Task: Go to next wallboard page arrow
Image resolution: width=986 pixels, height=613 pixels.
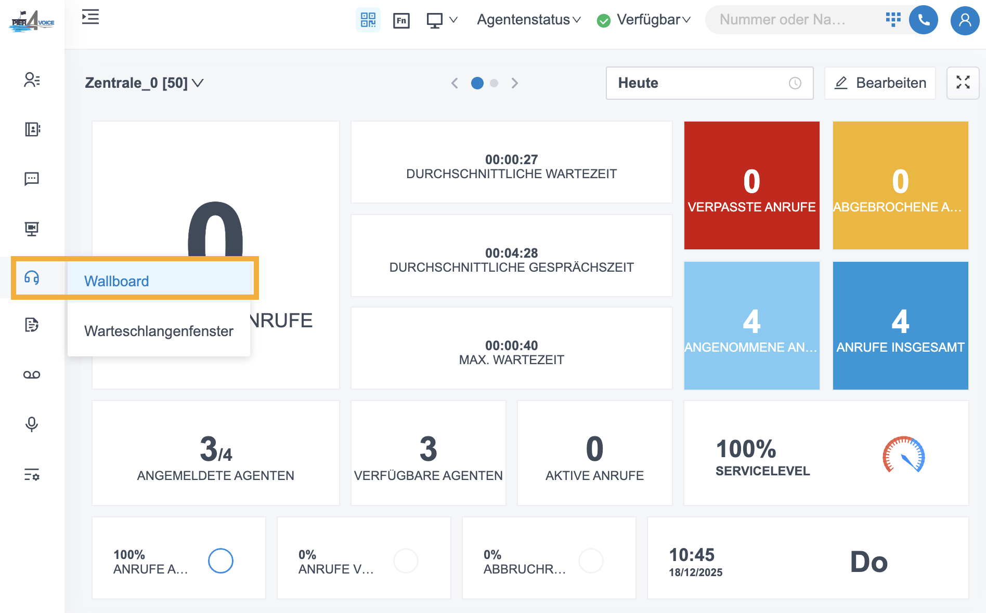Action: pyautogui.click(x=514, y=83)
